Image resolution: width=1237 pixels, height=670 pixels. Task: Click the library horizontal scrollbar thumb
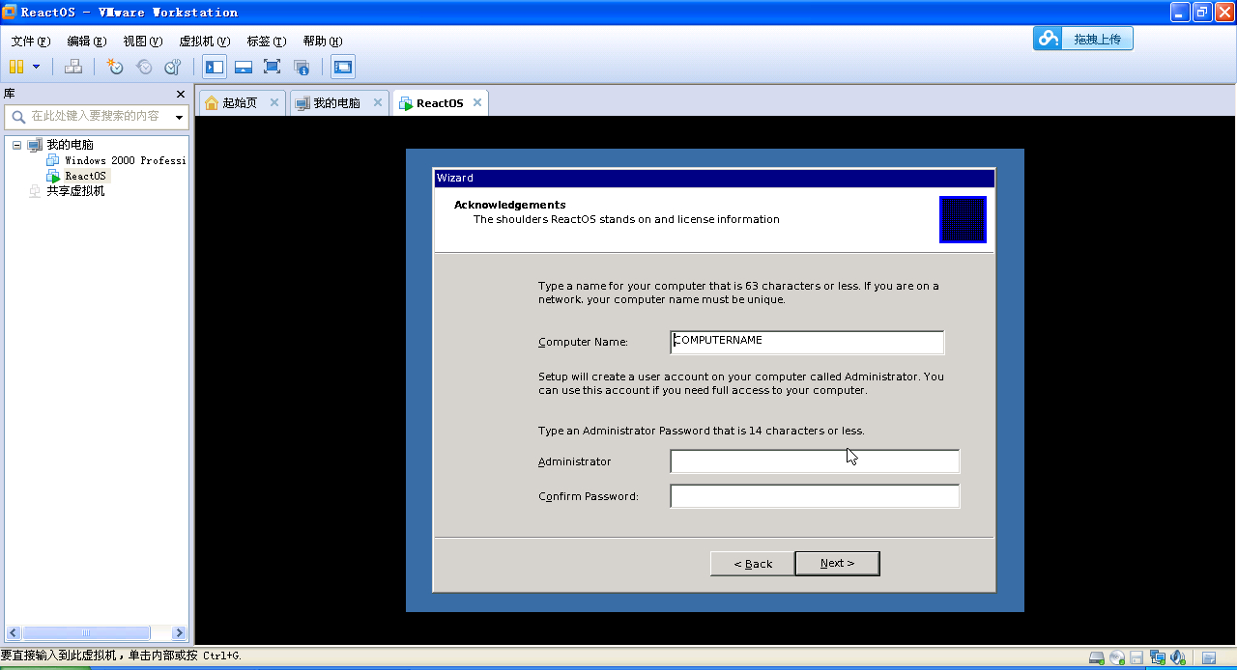[x=85, y=633]
